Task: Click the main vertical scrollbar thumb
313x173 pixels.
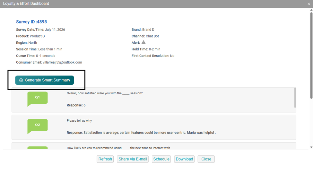Action: pos(311,55)
